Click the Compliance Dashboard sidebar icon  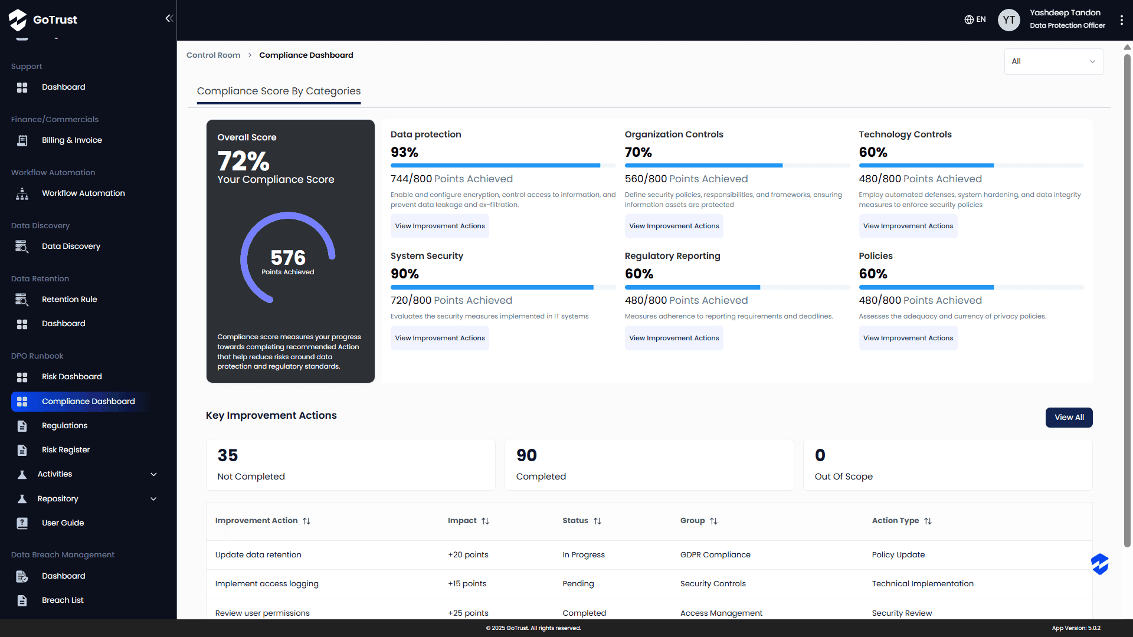pyautogui.click(x=22, y=402)
